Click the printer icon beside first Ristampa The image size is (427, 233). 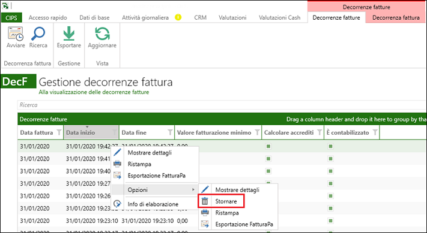[x=117, y=164]
